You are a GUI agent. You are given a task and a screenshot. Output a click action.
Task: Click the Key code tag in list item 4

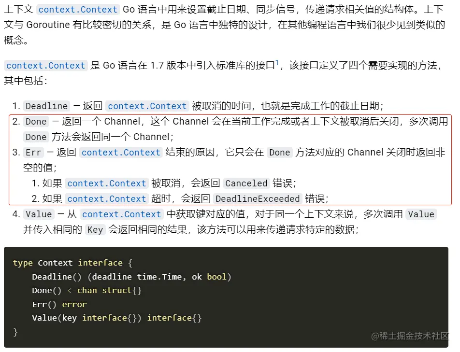(95, 230)
